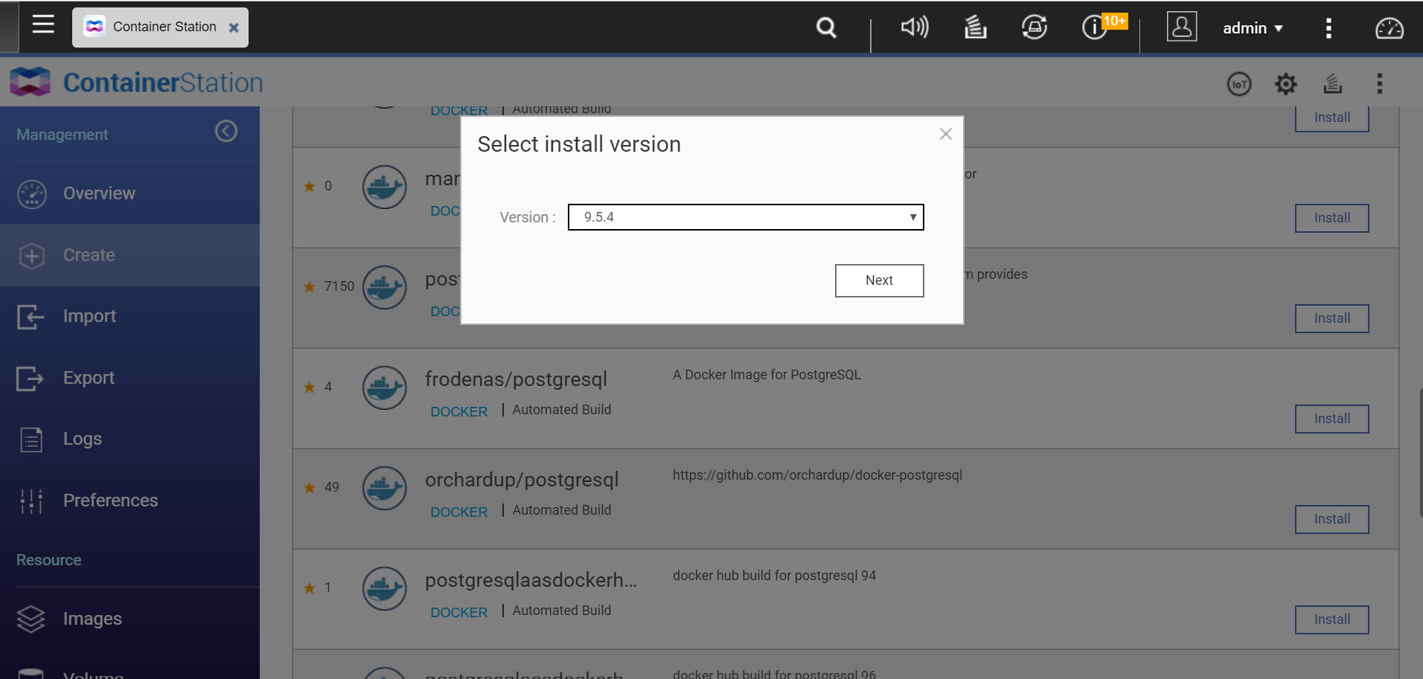Screen dimensions: 1423x679
Task: Install the postgresql 94 docker hub build
Action: coord(1331,620)
